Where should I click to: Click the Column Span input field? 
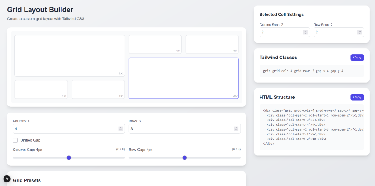tap(281, 33)
